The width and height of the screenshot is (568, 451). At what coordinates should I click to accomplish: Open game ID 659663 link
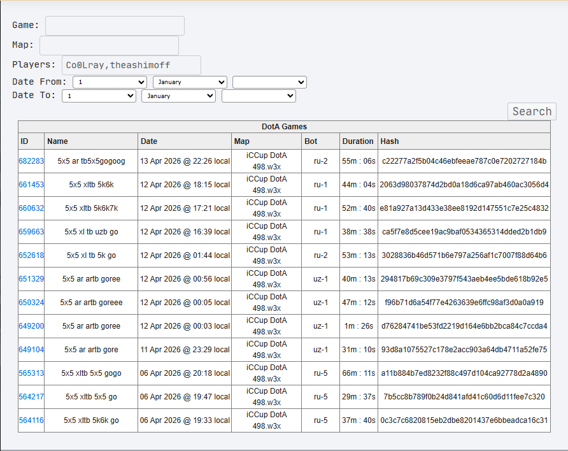31,232
